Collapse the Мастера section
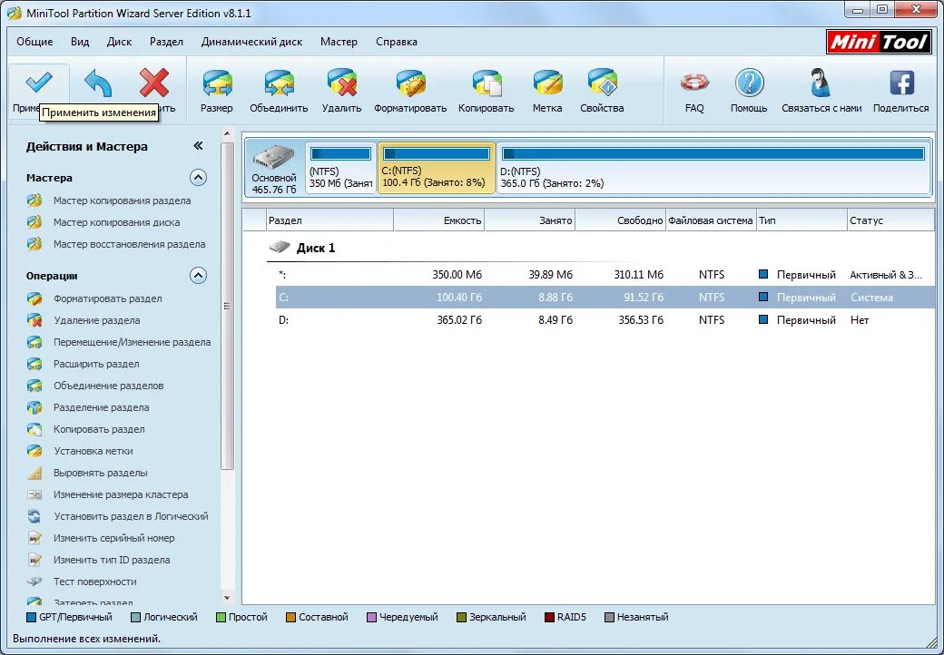Viewport: 944px width, 655px height. tap(198, 178)
